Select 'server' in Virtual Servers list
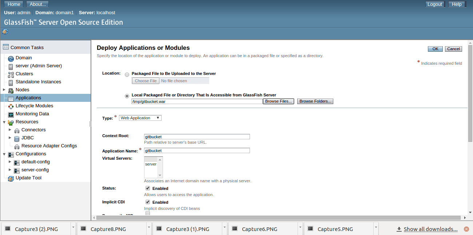Image resolution: width=473 pixels, height=235 pixels. [x=151, y=164]
